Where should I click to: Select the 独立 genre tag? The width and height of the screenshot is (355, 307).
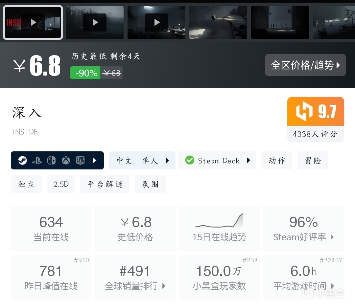[26, 184]
